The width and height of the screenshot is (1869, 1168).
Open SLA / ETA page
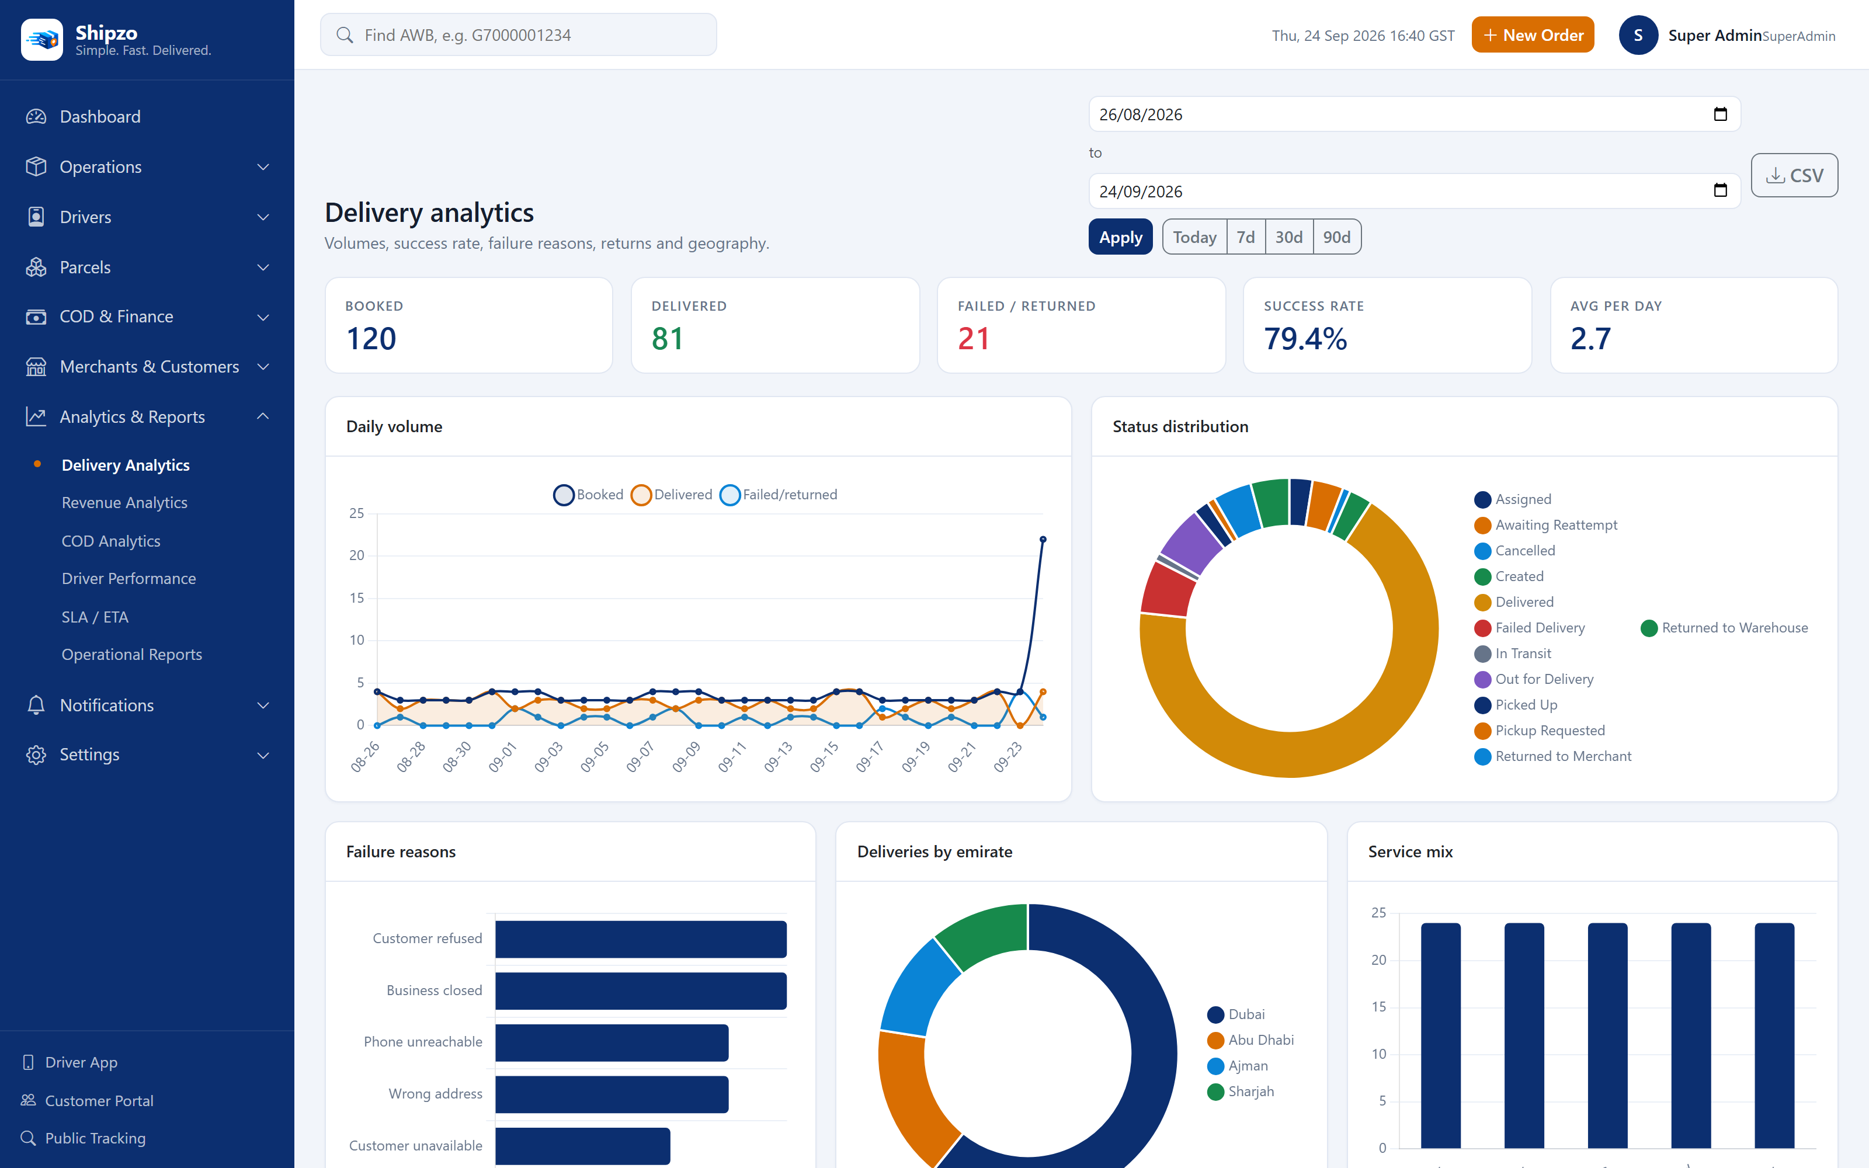tap(95, 617)
